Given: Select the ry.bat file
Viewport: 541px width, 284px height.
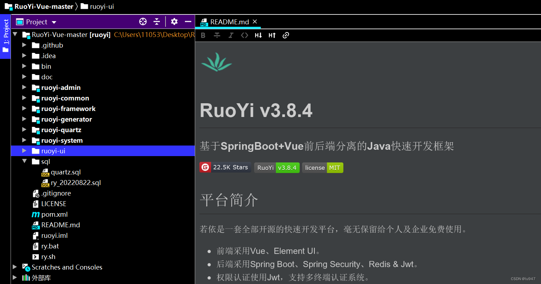Looking at the screenshot, I should (x=46, y=246).
